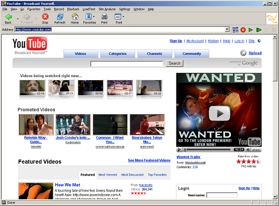Click the red record button icon
The image size is (279, 206).
[243, 30]
